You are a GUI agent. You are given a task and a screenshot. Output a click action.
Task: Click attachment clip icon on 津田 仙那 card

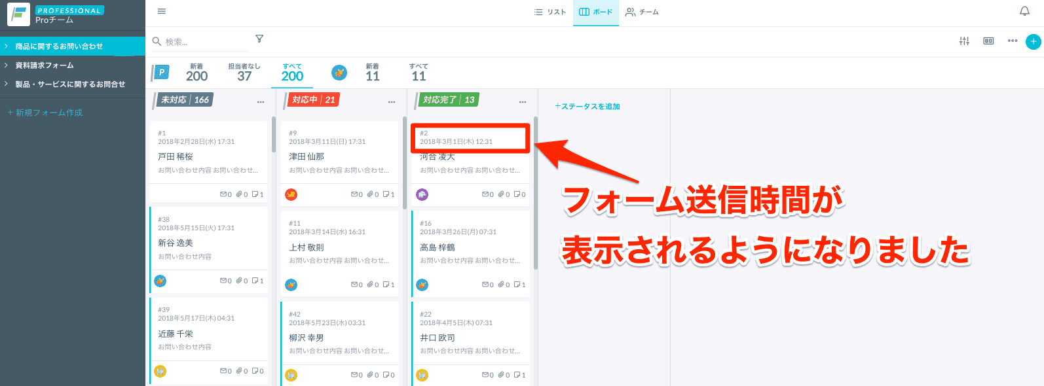[x=370, y=194]
